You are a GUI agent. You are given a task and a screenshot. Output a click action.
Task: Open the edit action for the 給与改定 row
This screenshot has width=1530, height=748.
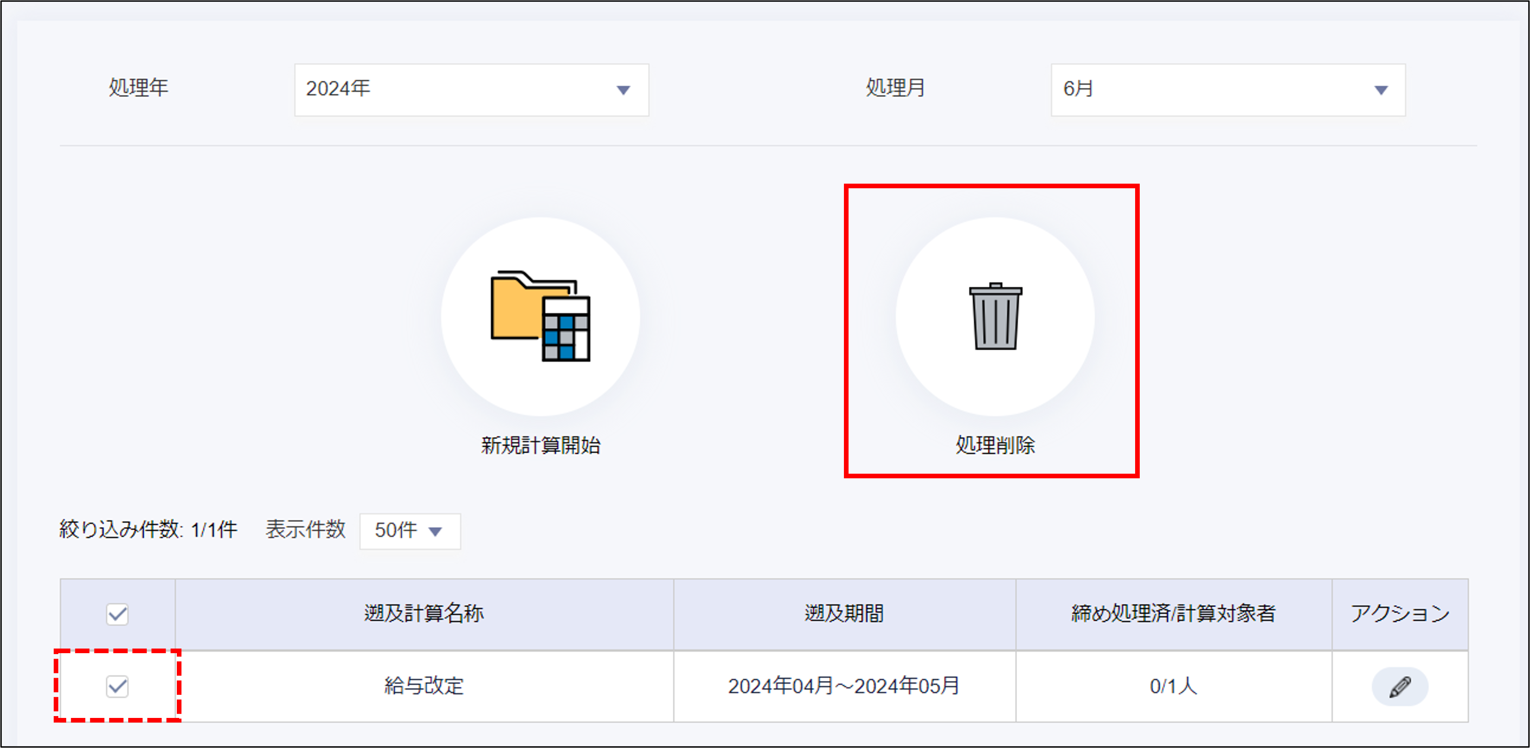1400,686
